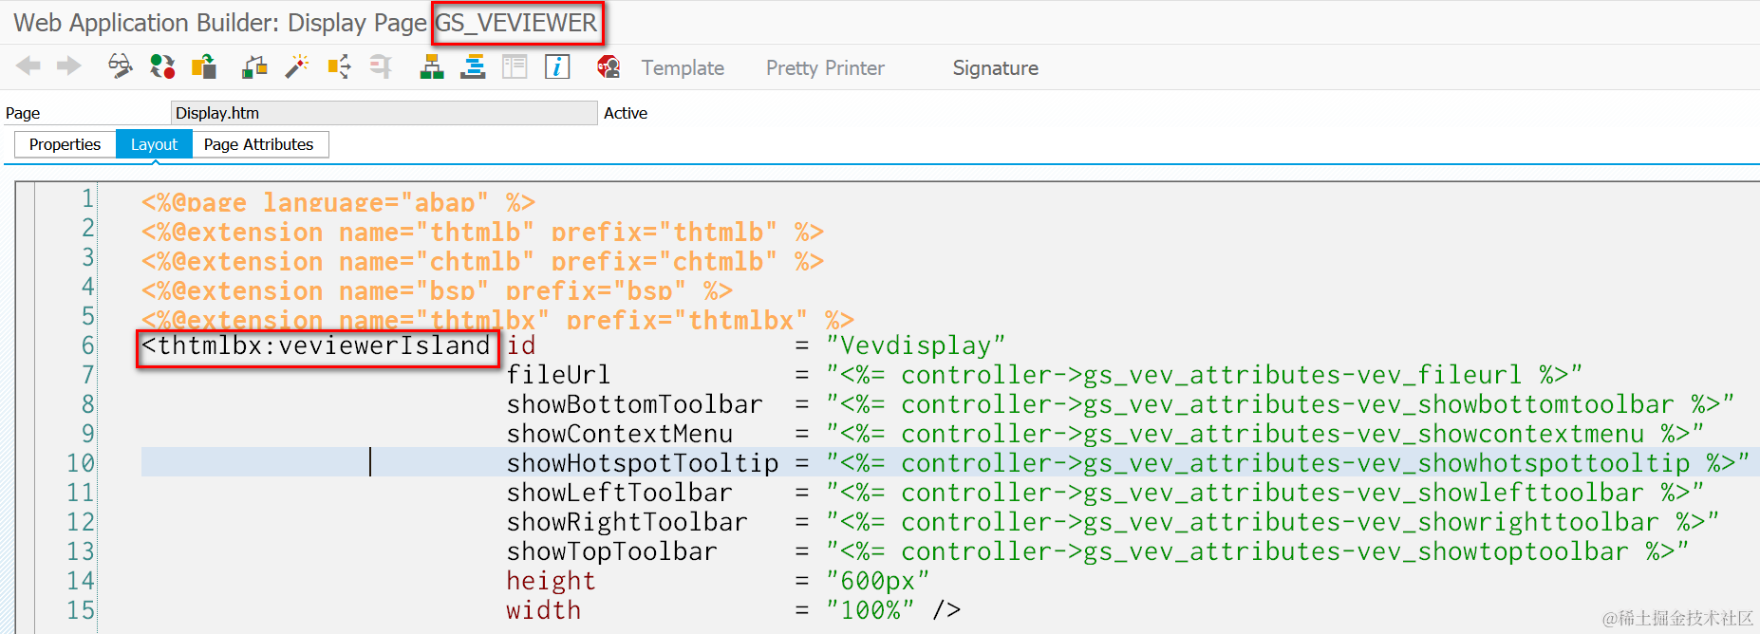Click the Active/Inactive switch icon
The height and width of the screenshot is (634, 1760).
(x=162, y=66)
